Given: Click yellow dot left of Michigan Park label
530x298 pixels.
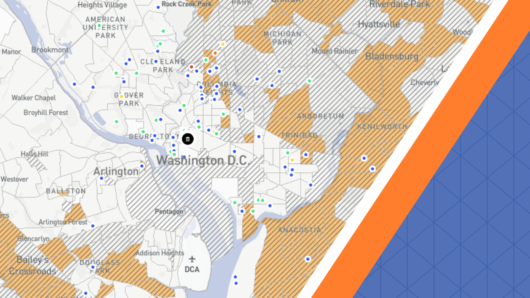Looking at the screenshot, I should (223, 44).
